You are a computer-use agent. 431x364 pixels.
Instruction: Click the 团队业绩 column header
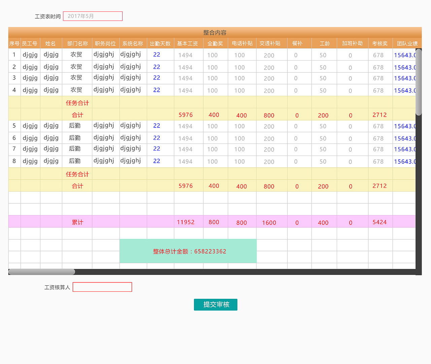407,43
